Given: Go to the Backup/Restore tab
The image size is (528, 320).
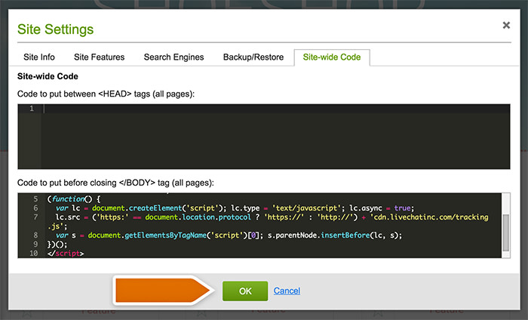Looking at the screenshot, I should coord(253,57).
